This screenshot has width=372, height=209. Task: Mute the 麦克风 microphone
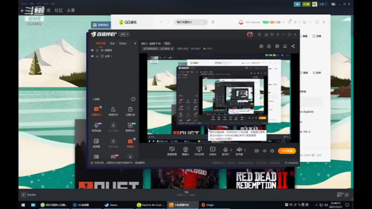pos(226,150)
